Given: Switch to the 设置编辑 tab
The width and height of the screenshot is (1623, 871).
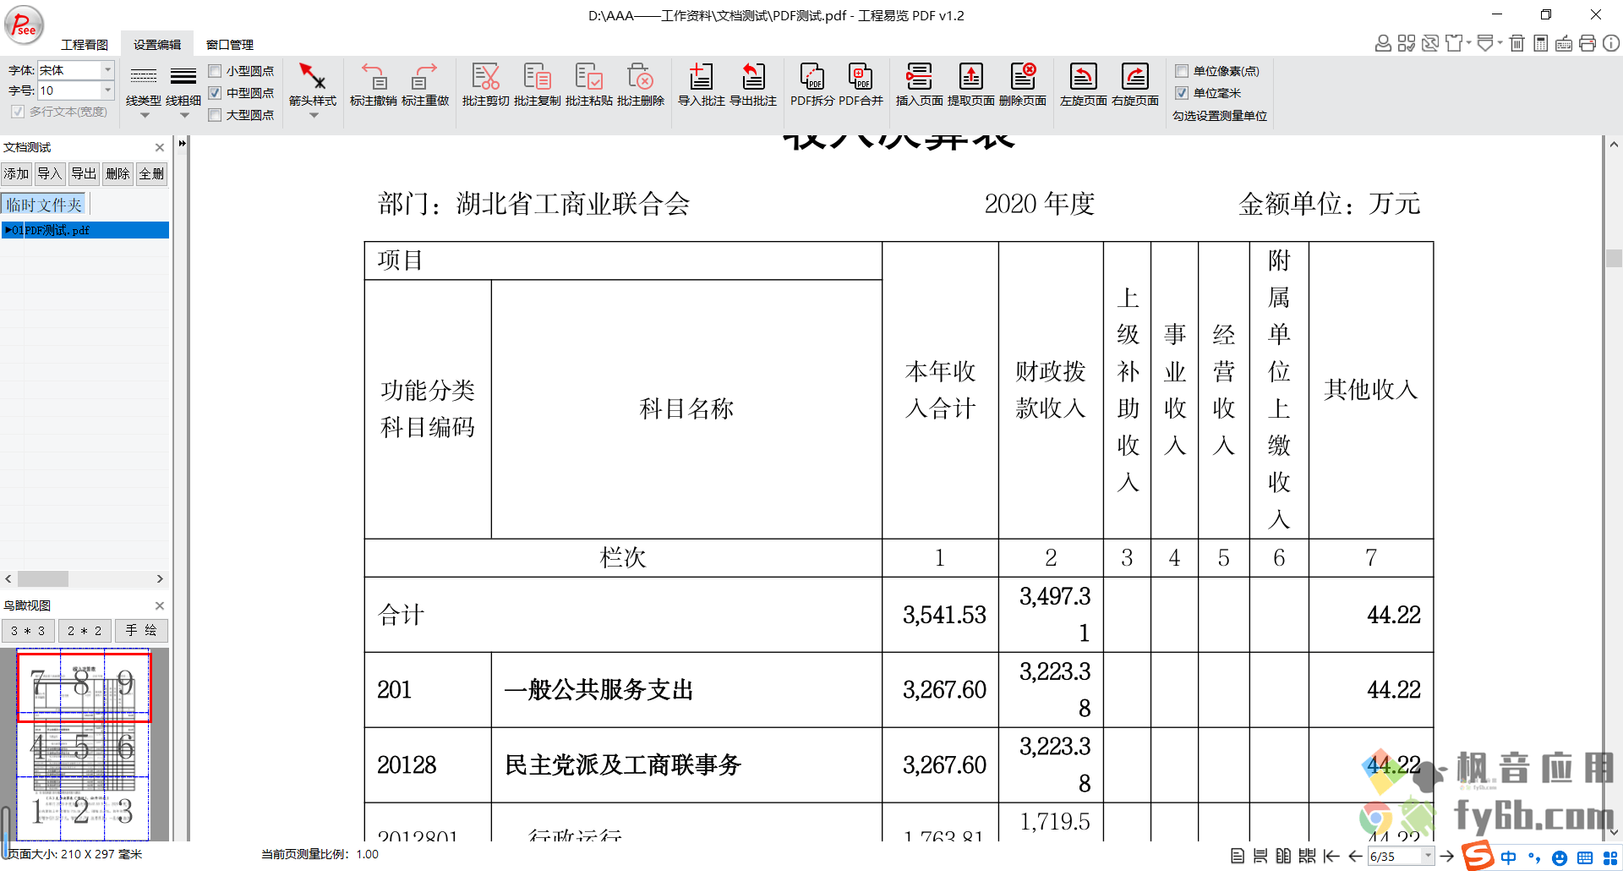Looking at the screenshot, I should pyautogui.click(x=157, y=45).
